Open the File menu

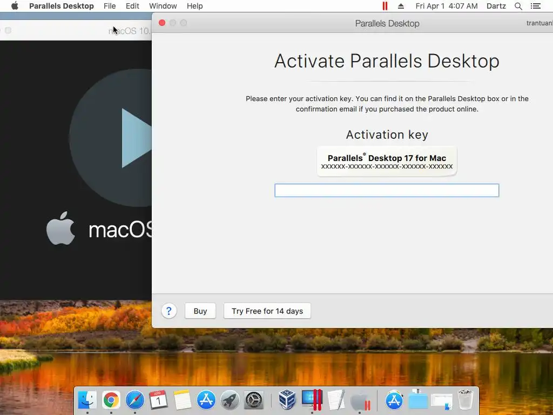(110, 6)
